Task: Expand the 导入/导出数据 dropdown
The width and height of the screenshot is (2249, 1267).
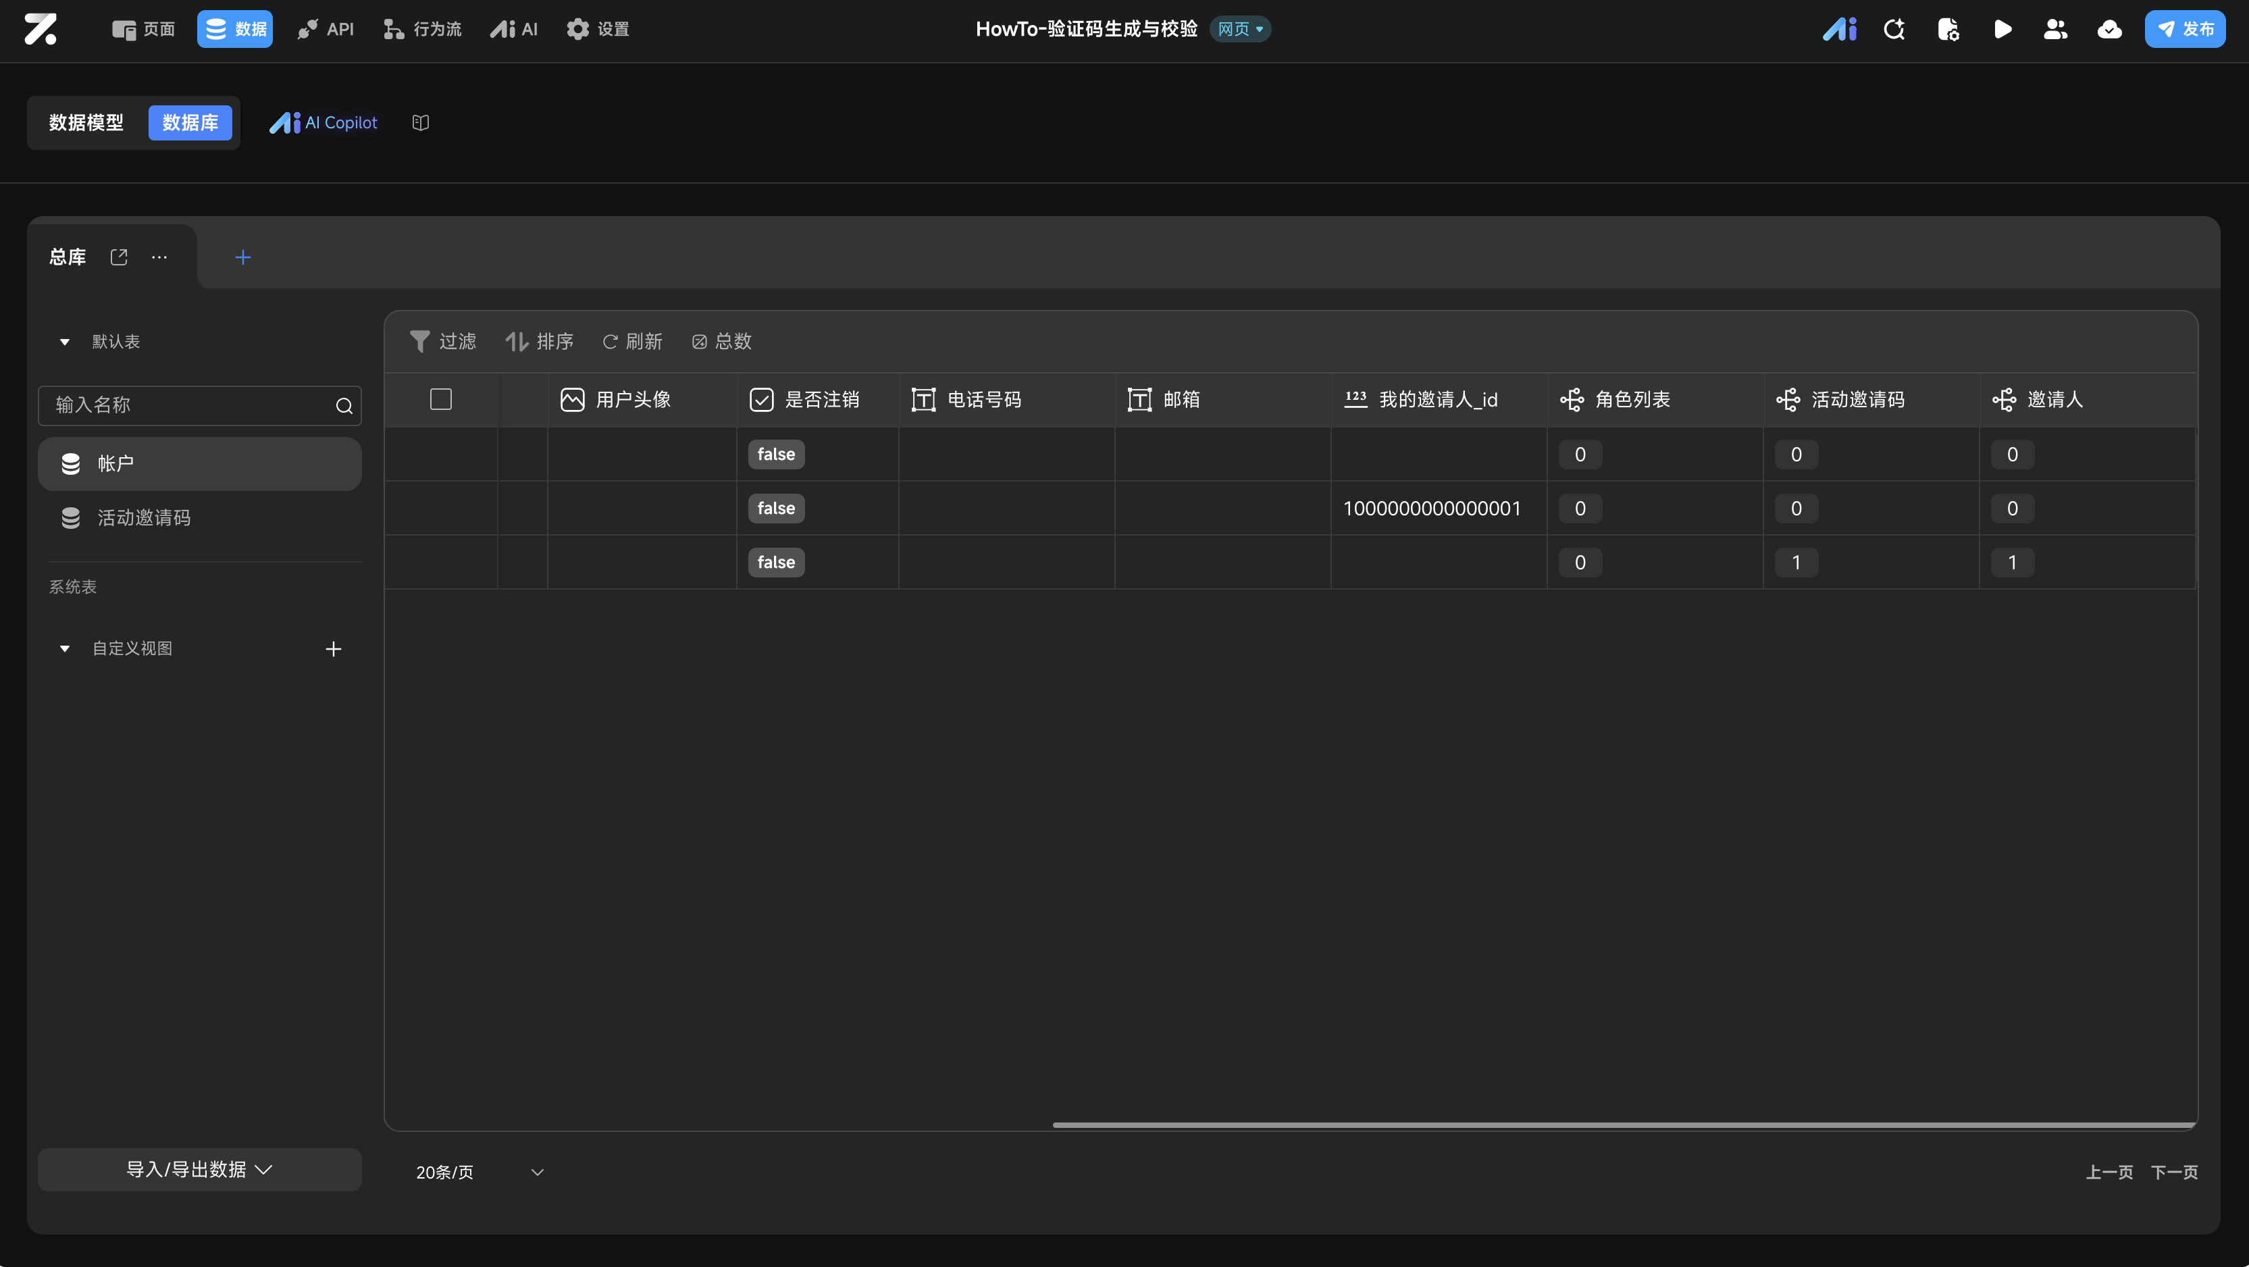Action: click(x=199, y=1169)
